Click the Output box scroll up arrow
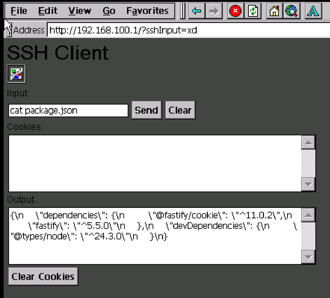Image resolution: width=330 pixels, height=298 pixels. click(308, 215)
